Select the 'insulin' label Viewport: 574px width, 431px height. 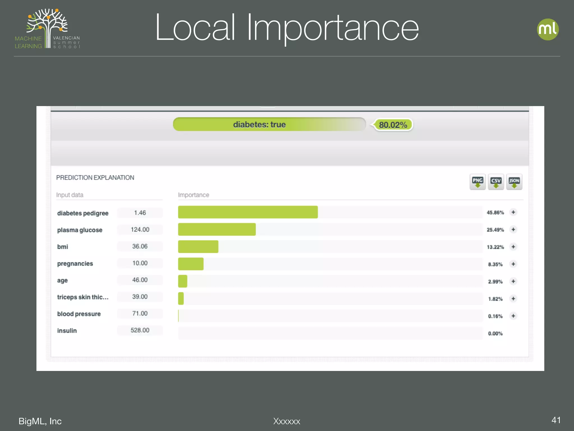click(67, 331)
